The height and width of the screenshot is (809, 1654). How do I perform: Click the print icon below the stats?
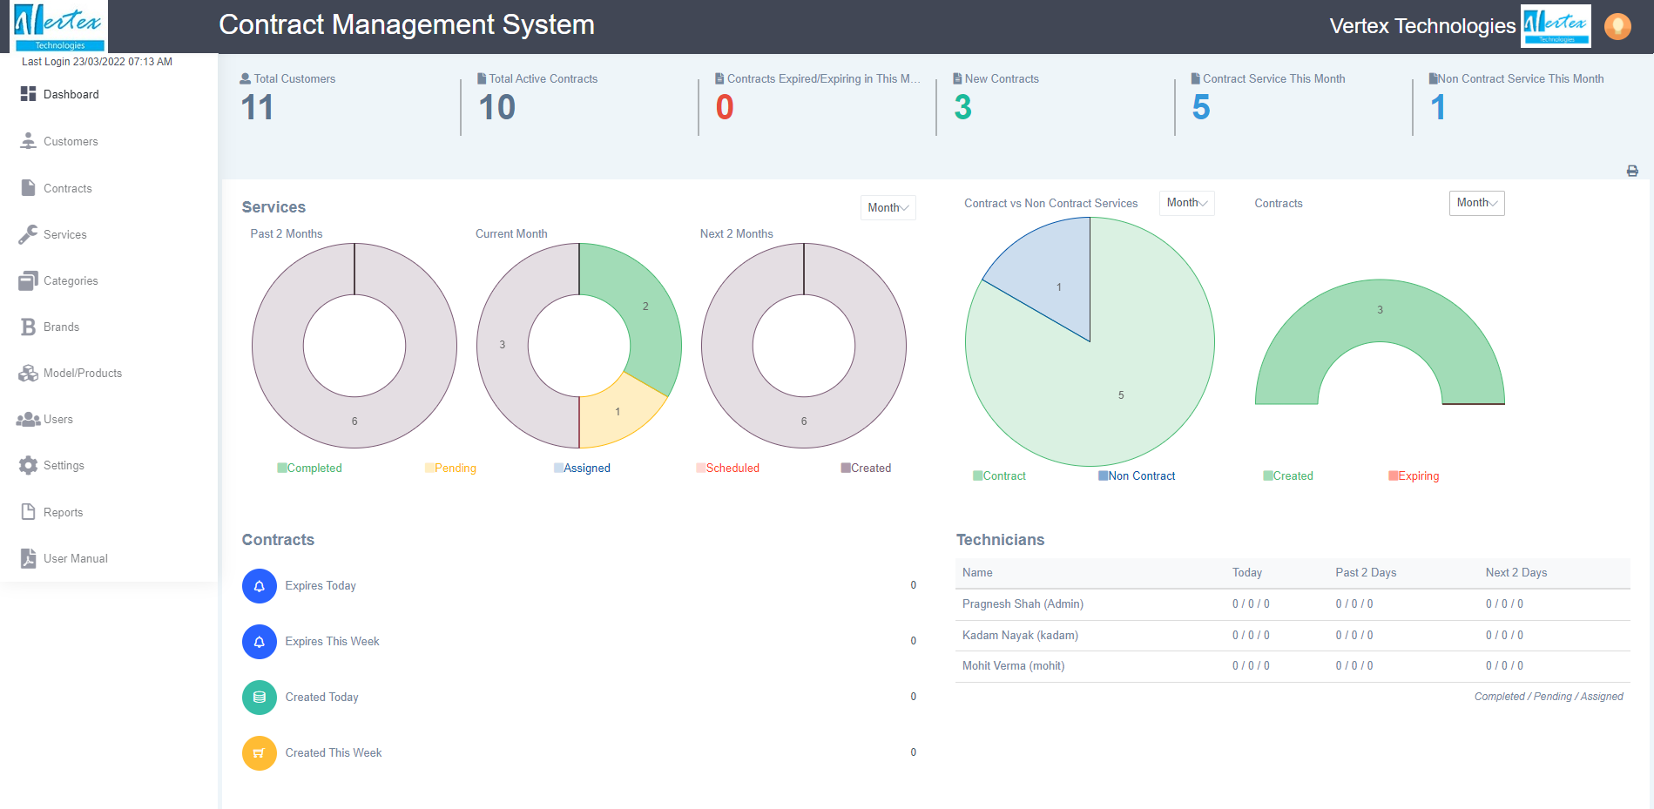[x=1631, y=172]
